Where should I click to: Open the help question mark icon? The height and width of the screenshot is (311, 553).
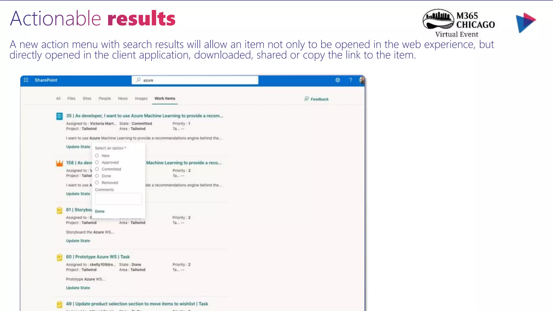pos(350,80)
